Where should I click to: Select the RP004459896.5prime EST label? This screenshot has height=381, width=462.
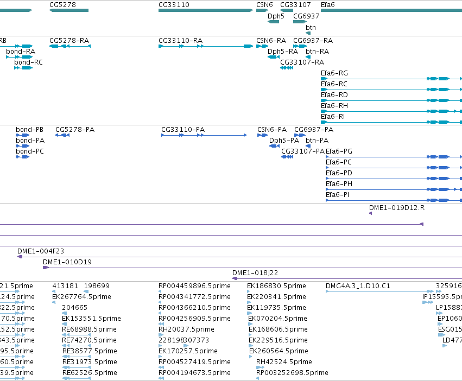(x=194, y=286)
